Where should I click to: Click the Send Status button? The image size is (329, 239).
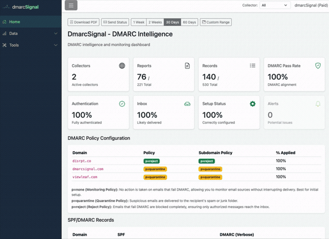tap(115, 22)
